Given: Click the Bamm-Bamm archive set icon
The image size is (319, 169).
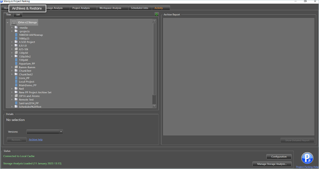Looking at the screenshot, I should click(16, 67).
